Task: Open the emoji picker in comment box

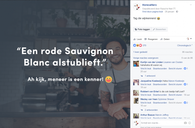Action: coord(189,123)
